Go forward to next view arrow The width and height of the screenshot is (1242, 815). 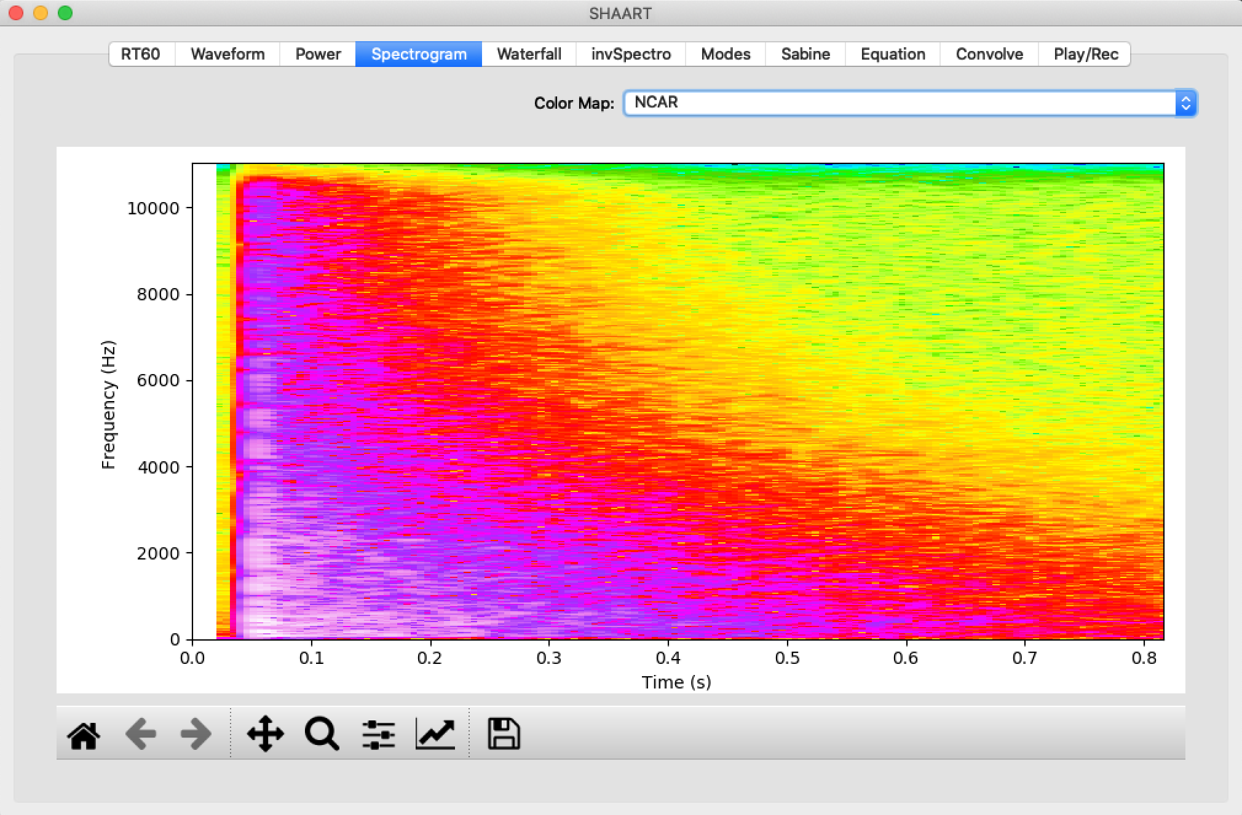click(196, 734)
